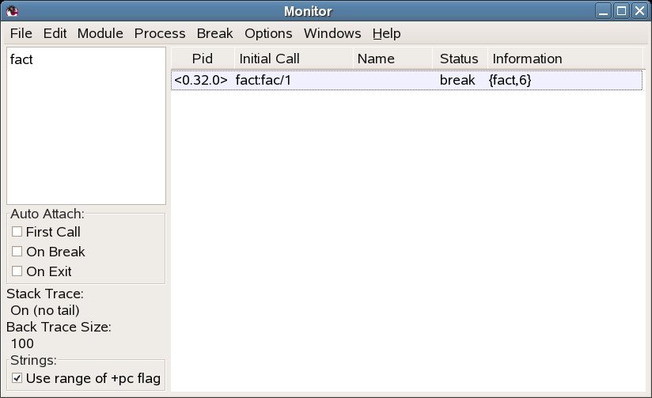The image size is (652, 398).
Task: Open the Break menu
Action: (x=214, y=33)
